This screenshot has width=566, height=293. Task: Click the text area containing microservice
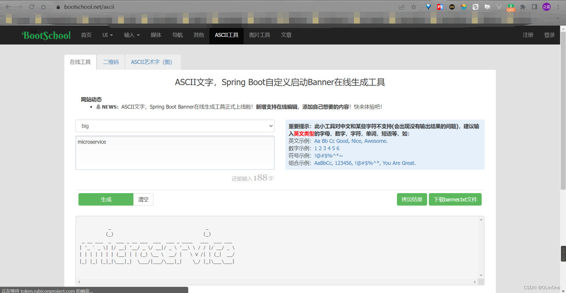(x=175, y=153)
